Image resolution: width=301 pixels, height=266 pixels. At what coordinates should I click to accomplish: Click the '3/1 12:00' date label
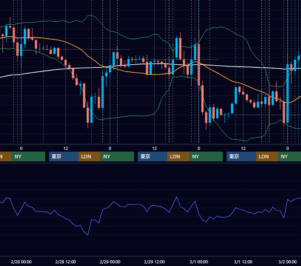pyautogui.click(x=243, y=262)
